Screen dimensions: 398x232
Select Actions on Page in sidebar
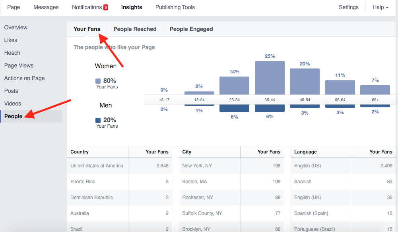tap(24, 78)
